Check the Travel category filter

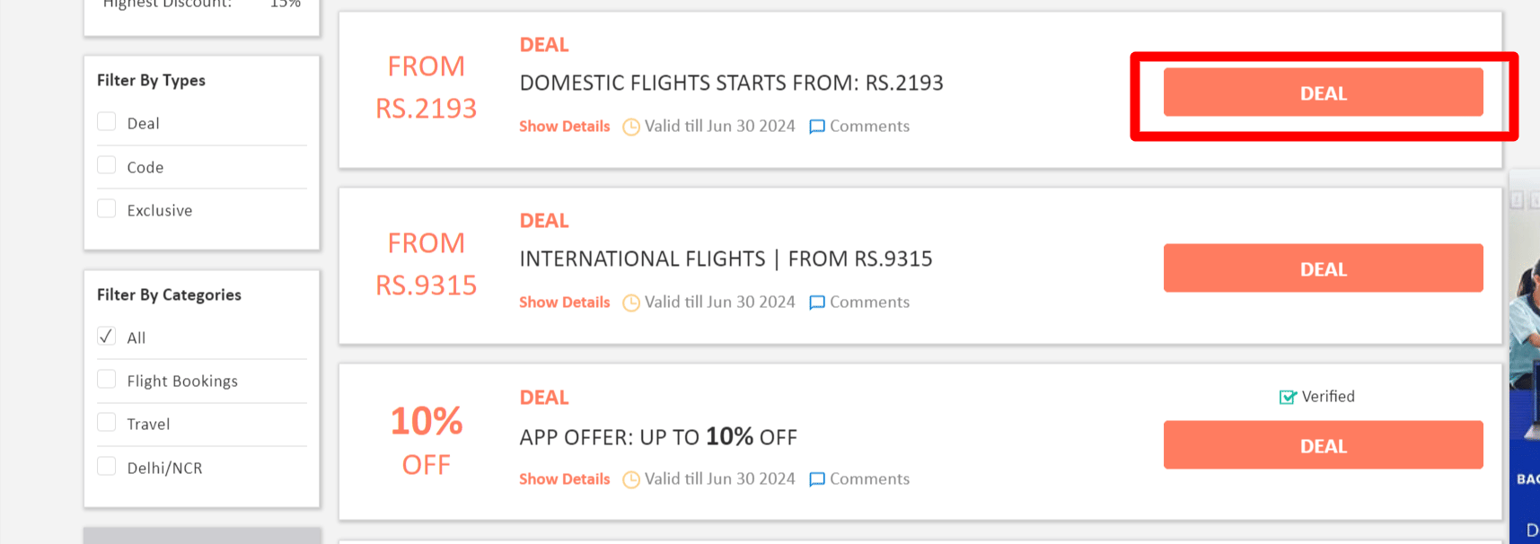click(106, 422)
